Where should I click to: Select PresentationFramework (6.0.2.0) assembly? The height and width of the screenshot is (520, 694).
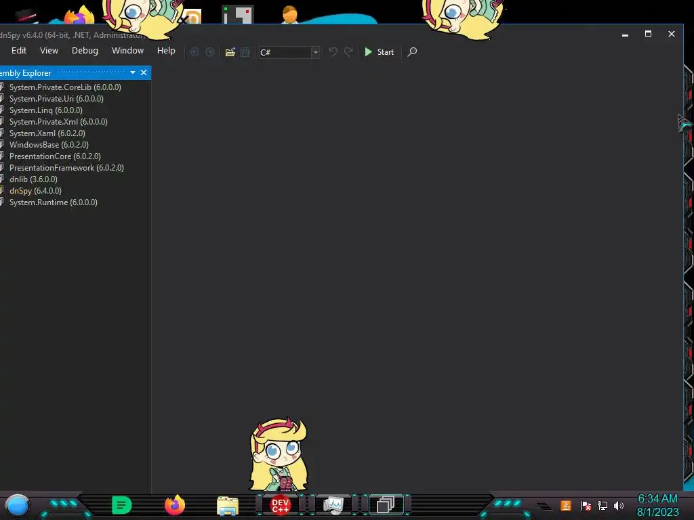pyautogui.click(x=66, y=168)
